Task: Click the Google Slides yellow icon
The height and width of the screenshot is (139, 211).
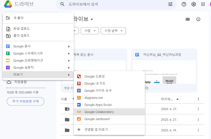Action: [x=8, y=60]
